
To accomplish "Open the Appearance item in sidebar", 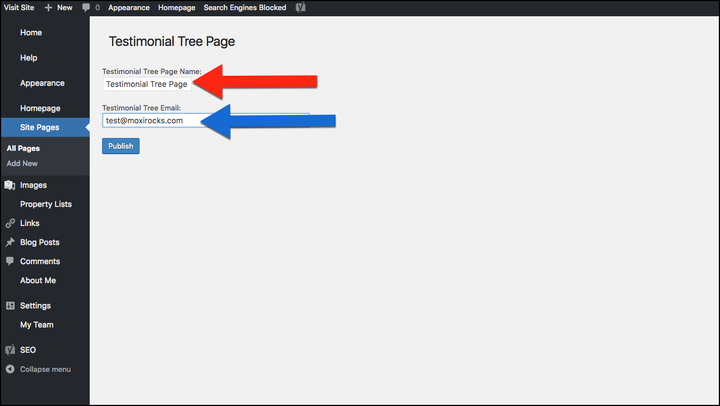I will [x=42, y=83].
